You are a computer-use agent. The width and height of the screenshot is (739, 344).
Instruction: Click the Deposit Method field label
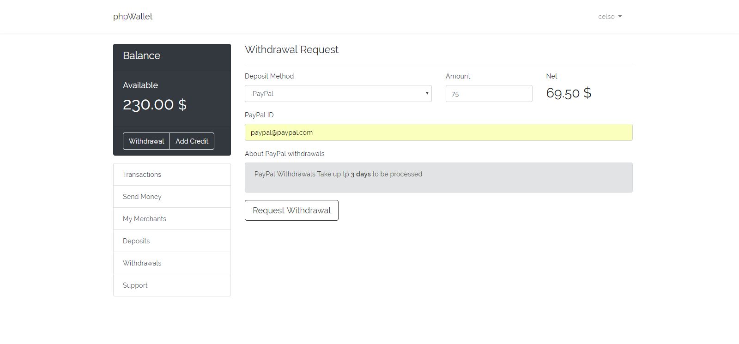(x=269, y=76)
